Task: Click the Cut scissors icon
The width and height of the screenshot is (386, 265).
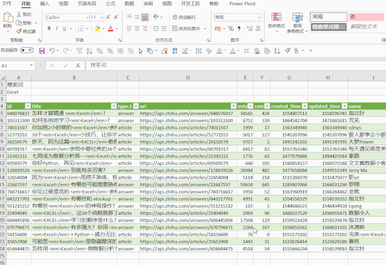Action: [x=19, y=15]
